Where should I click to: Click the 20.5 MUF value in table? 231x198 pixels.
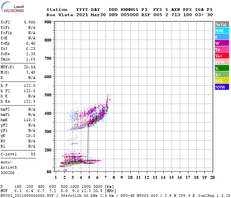point(98,191)
